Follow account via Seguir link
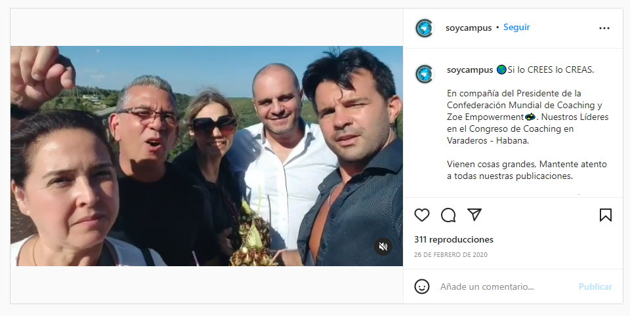Image resolution: width=630 pixels, height=316 pixels. [516, 28]
